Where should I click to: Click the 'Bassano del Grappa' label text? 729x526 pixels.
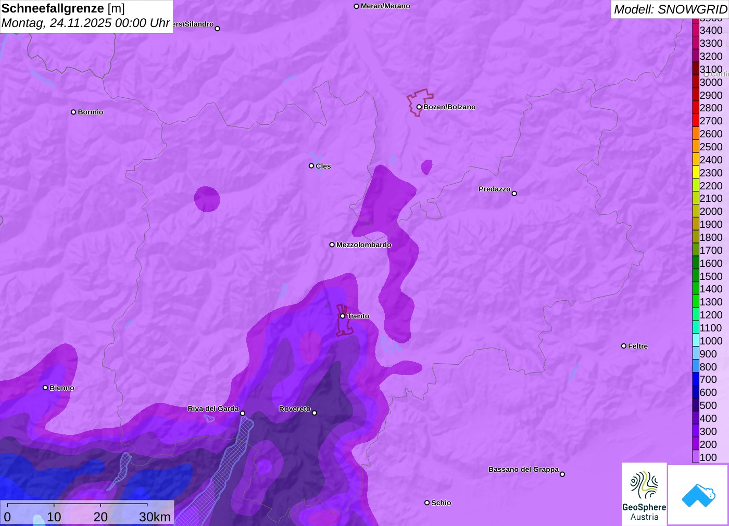(x=523, y=469)
